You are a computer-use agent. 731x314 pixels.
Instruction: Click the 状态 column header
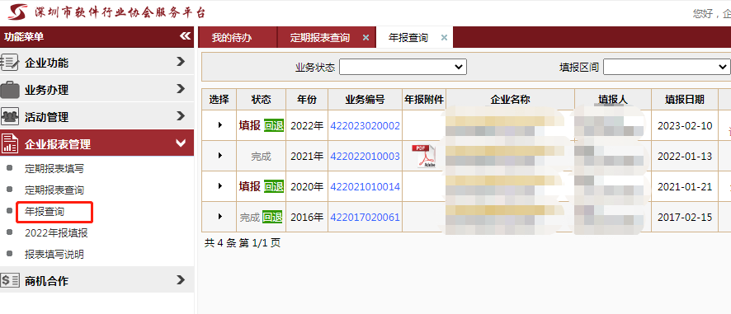(x=261, y=99)
